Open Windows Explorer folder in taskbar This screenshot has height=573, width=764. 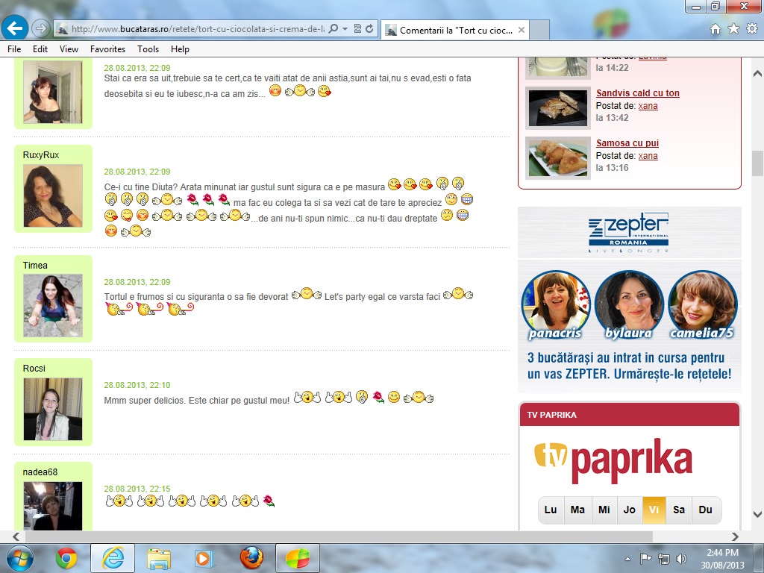(x=159, y=557)
